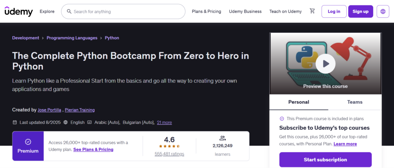Viewport: 394px width, 168px height.
Task: Open the Udemy logo home link
Action: 18,12
